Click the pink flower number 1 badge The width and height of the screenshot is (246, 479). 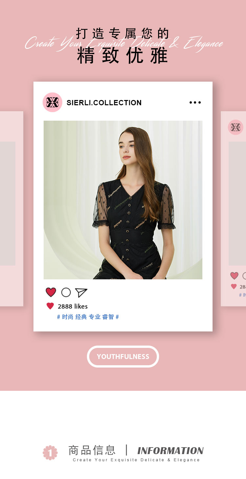coord(50,452)
